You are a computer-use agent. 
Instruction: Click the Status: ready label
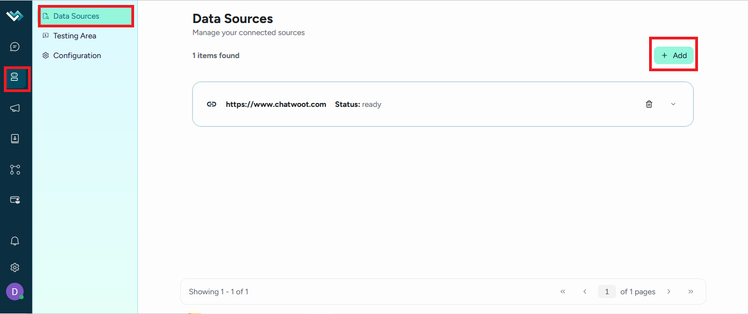[x=358, y=104]
